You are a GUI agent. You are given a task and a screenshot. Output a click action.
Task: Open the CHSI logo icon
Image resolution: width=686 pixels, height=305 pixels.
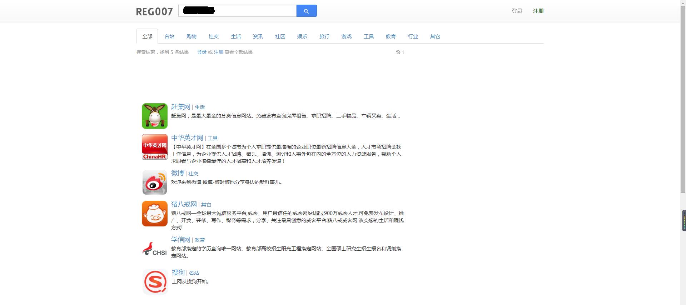[x=155, y=249]
